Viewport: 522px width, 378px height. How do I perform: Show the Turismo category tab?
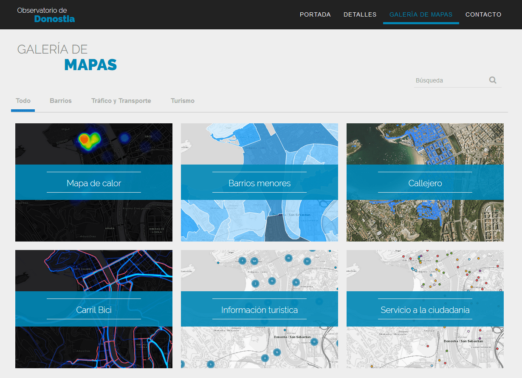(183, 101)
